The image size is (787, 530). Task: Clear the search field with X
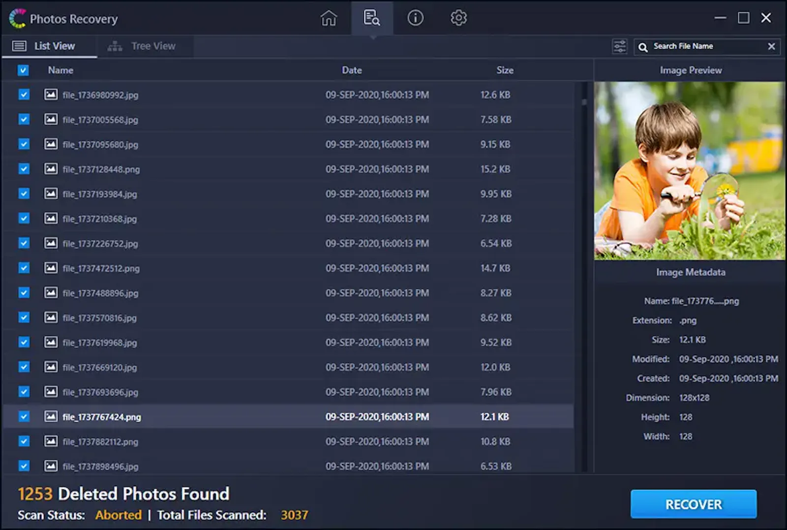coord(771,46)
